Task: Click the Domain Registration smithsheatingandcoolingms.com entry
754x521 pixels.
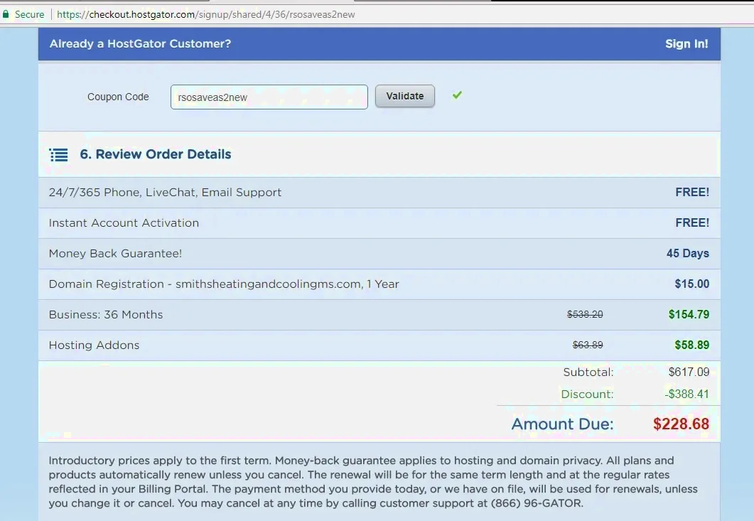Action: [x=224, y=284]
